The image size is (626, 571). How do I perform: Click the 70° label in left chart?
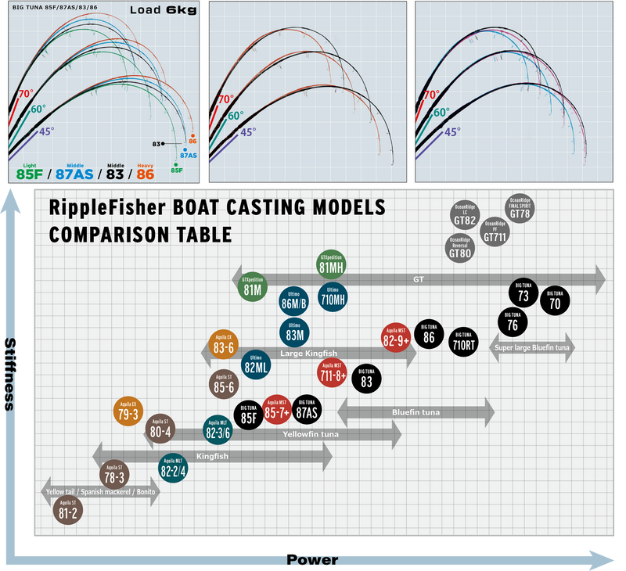click(x=26, y=94)
